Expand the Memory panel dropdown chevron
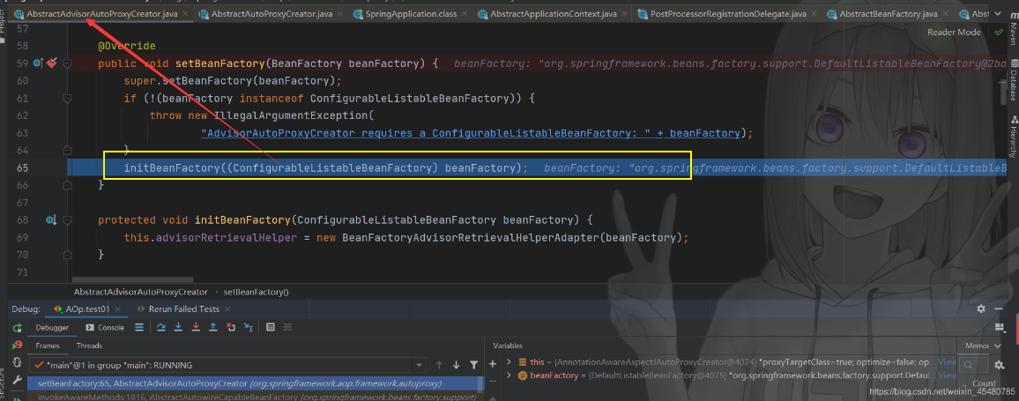 click(x=998, y=345)
